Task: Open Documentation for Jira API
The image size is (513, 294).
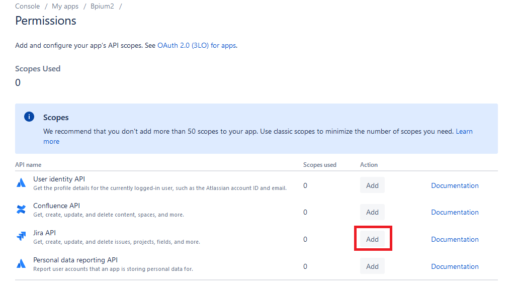Action: pyautogui.click(x=455, y=239)
